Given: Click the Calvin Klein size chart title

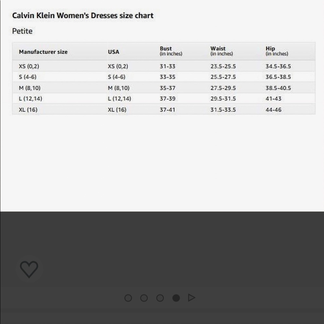Looking at the screenshot, I should click(x=83, y=16).
